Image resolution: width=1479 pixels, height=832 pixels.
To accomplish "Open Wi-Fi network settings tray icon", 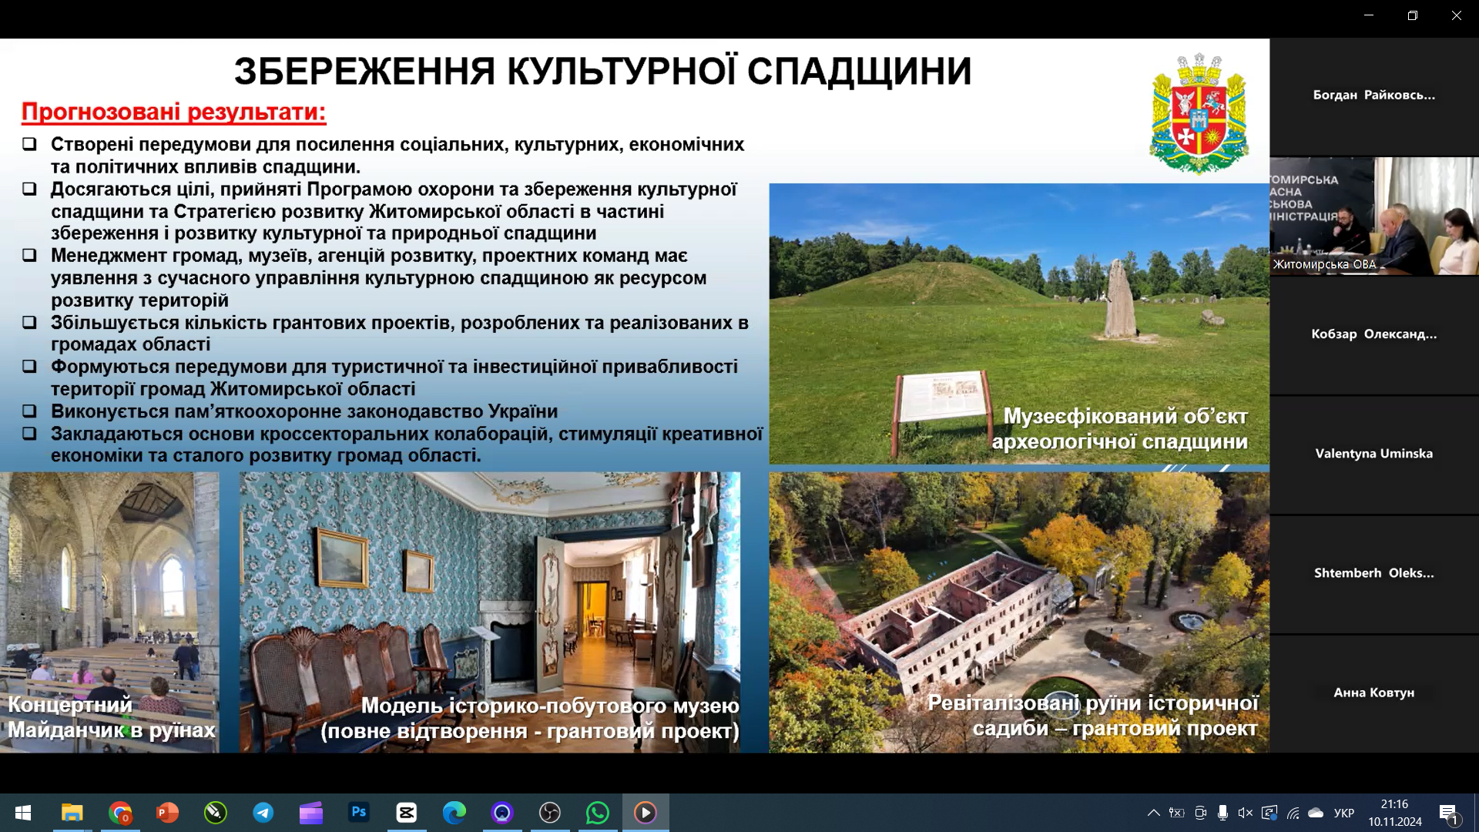I will [1293, 813].
